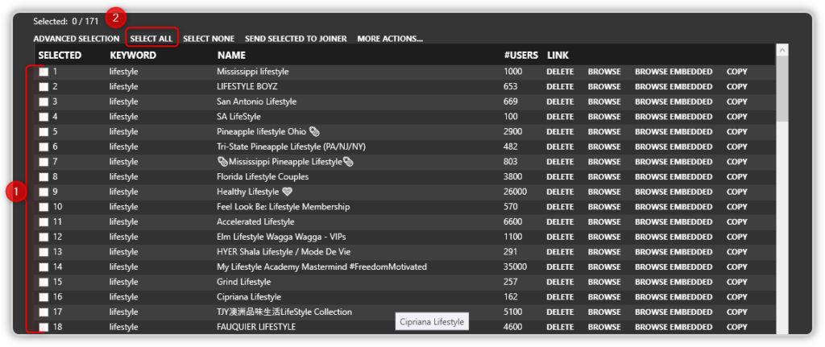825x347 pixels.
Task: Open the MORE ACTIONS menu
Action: (390, 39)
